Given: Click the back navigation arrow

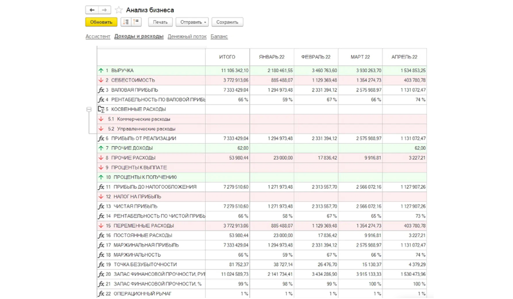Looking at the screenshot, I should tap(92, 10).
